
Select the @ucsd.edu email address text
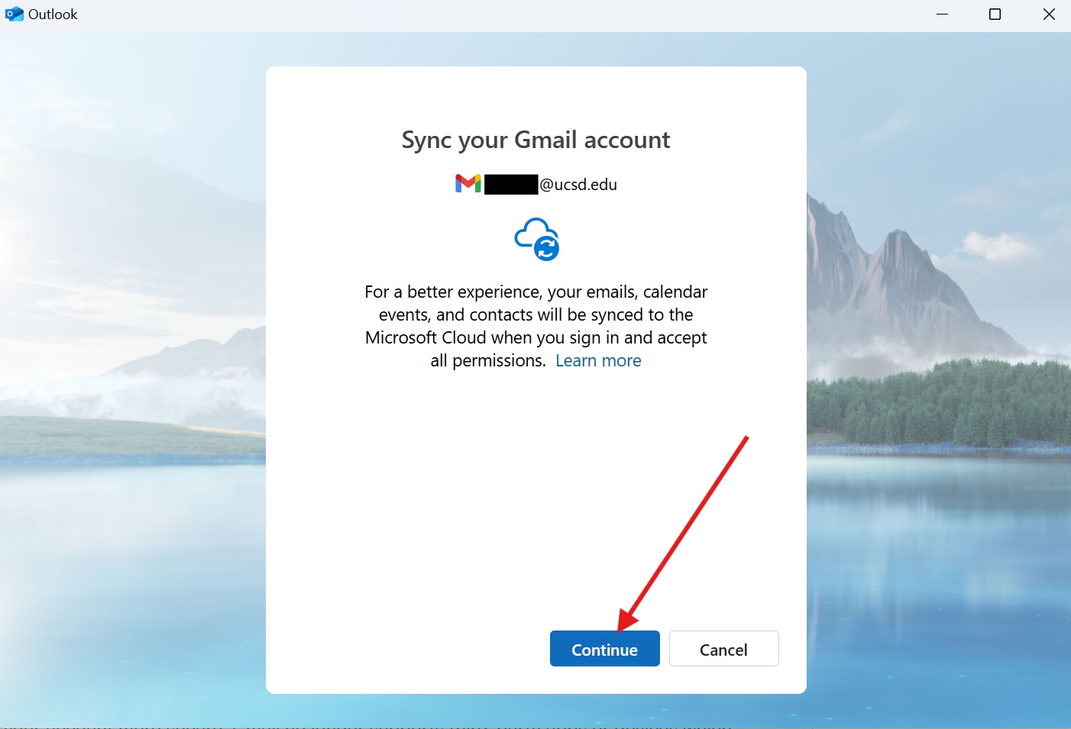(x=578, y=185)
